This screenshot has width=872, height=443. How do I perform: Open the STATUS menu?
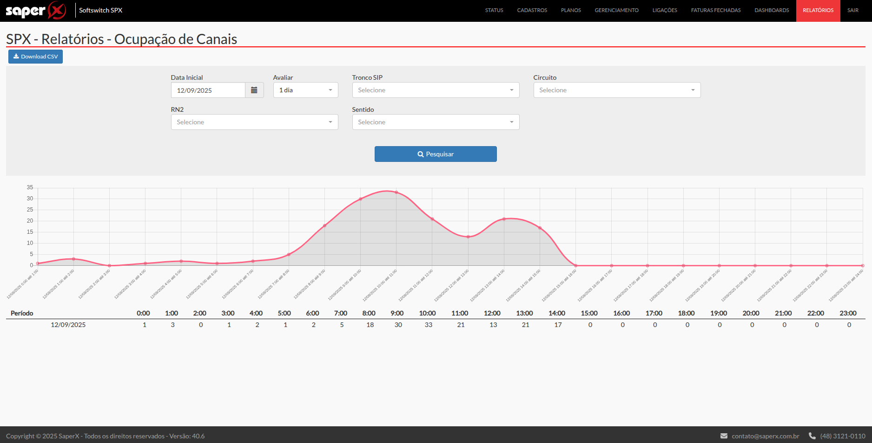coord(494,10)
